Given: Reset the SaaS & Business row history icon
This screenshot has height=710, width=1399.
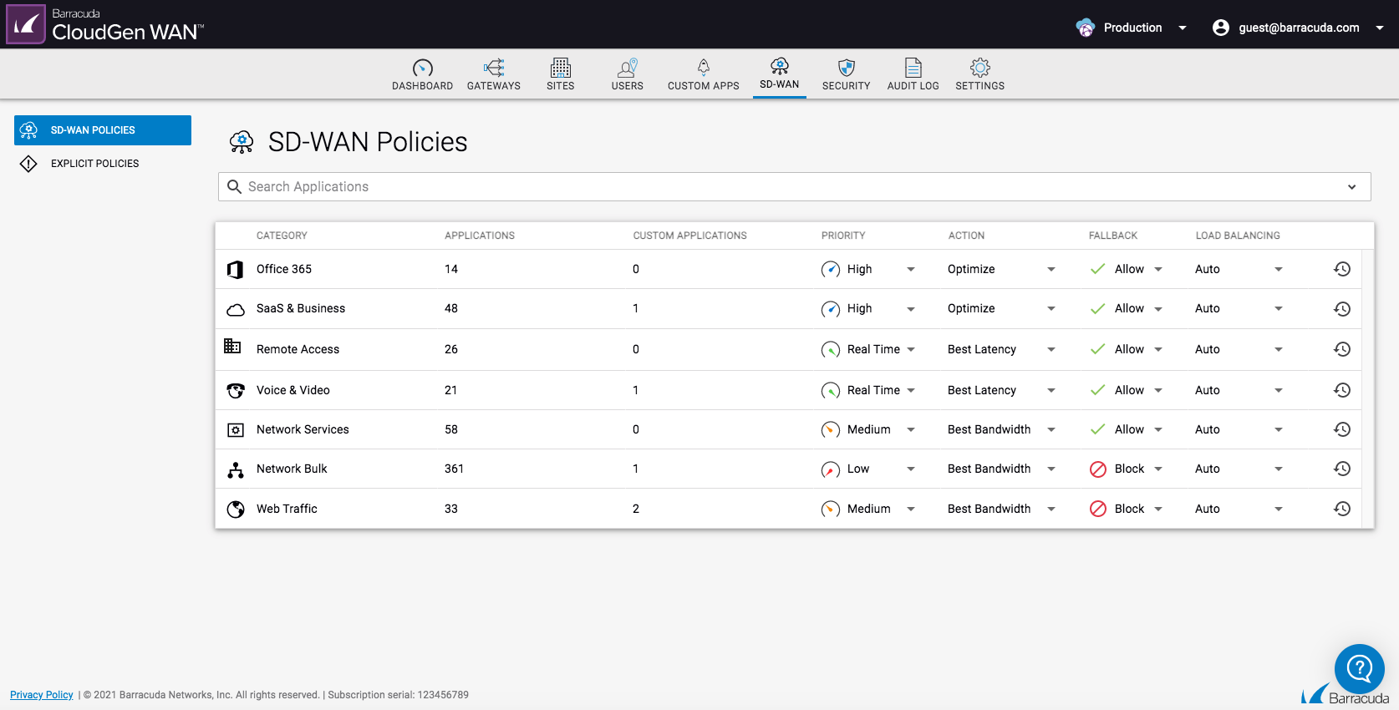Looking at the screenshot, I should pos(1342,309).
